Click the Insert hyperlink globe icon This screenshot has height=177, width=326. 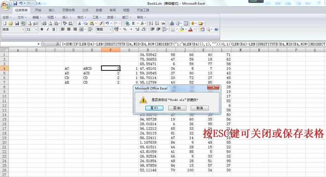tap(127, 23)
